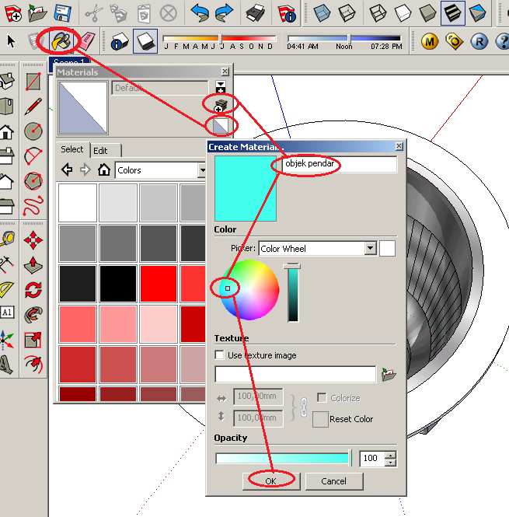Click the brightness value slider

point(293,293)
